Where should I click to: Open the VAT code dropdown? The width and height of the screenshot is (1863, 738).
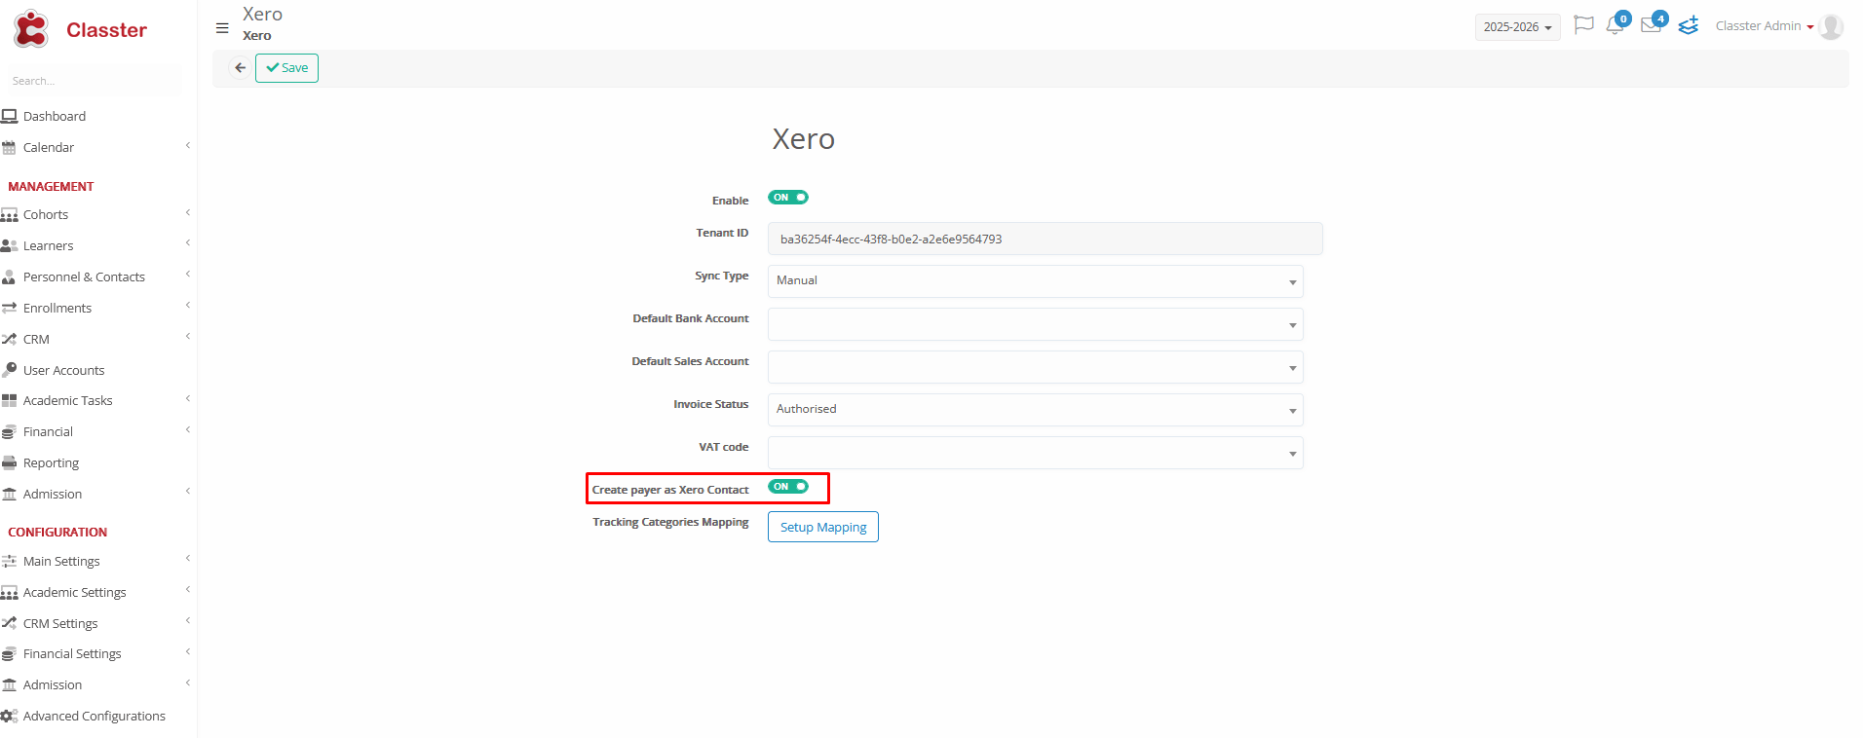coord(1035,453)
